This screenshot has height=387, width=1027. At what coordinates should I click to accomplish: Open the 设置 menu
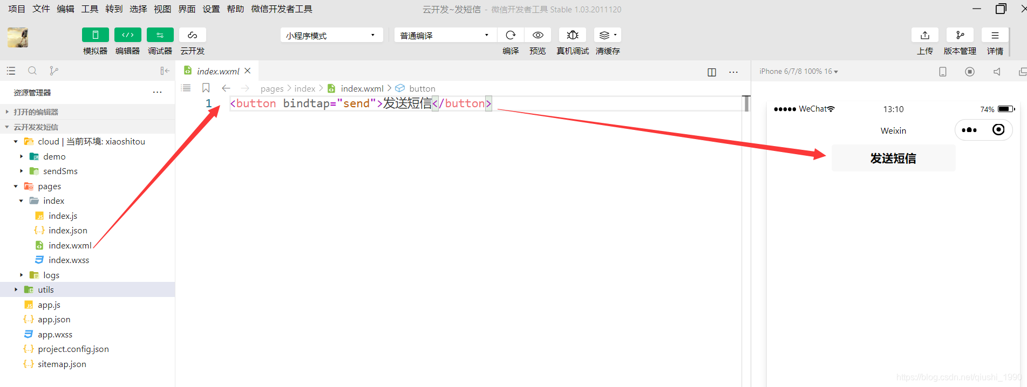point(211,9)
